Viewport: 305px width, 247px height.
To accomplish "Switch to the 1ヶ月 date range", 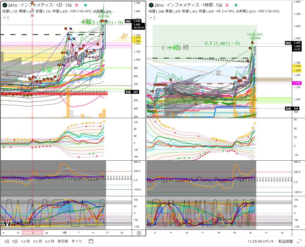I will pos(25,241).
